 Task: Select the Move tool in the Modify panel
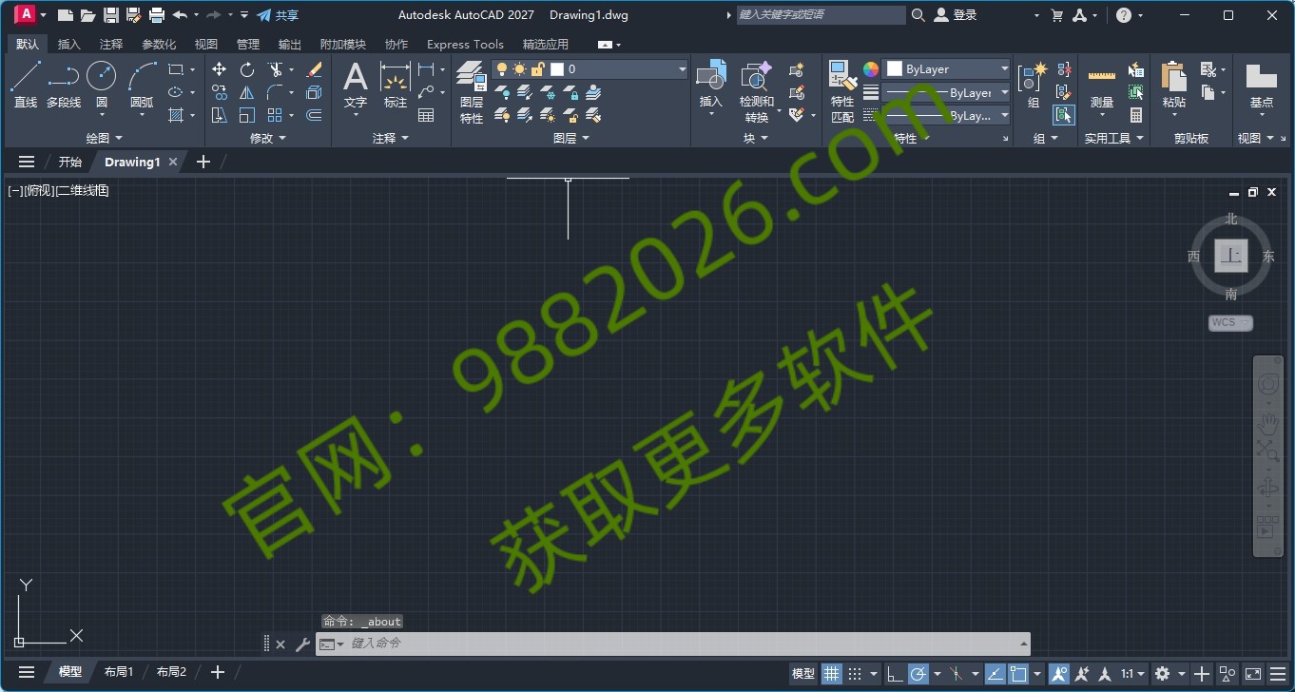[219, 69]
